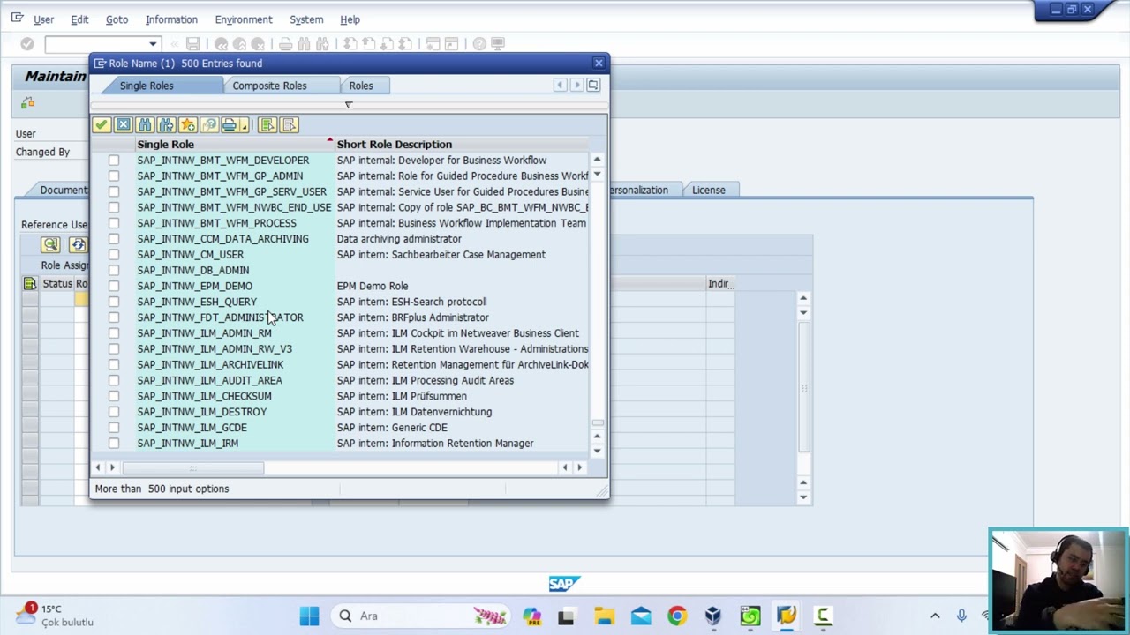Expand the search restrictions triangle
1130x635 pixels.
(x=349, y=105)
